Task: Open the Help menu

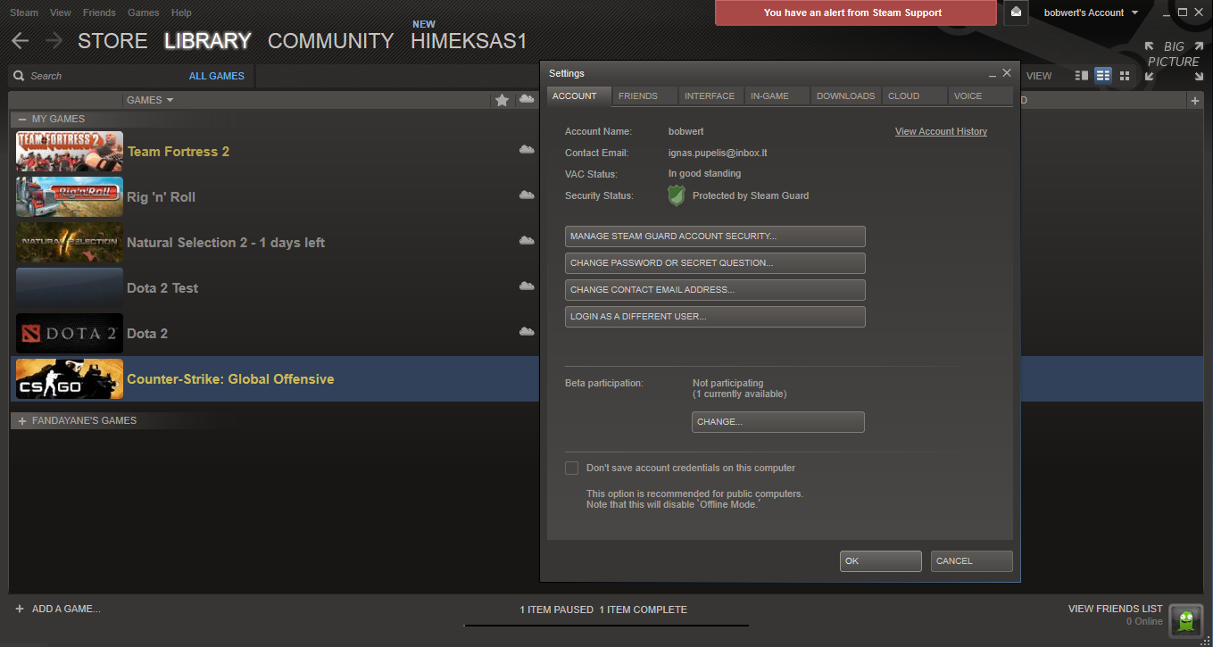Action: pyautogui.click(x=181, y=12)
